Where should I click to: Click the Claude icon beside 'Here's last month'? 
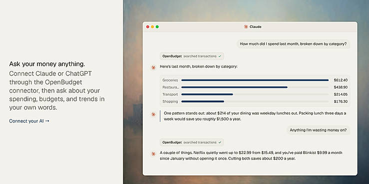pos(153,67)
